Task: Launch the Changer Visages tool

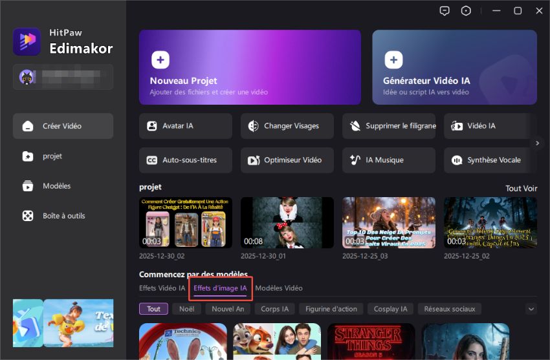Action: pyautogui.click(x=287, y=126)
